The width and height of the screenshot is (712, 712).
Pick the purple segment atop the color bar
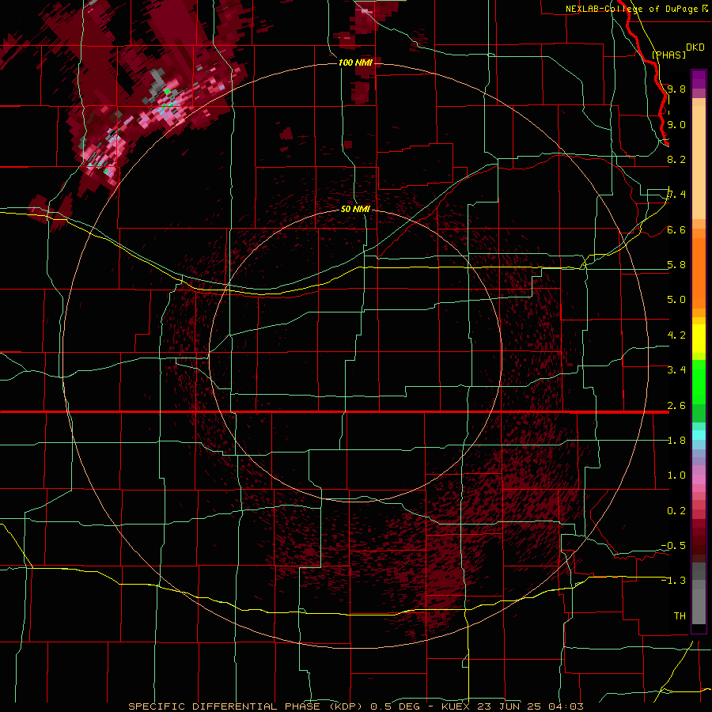[699, 79]
